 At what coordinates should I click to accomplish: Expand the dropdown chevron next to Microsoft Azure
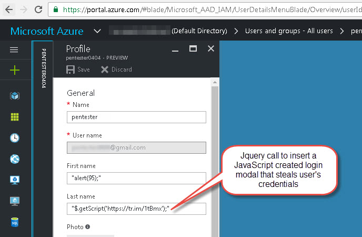[97, 31]
